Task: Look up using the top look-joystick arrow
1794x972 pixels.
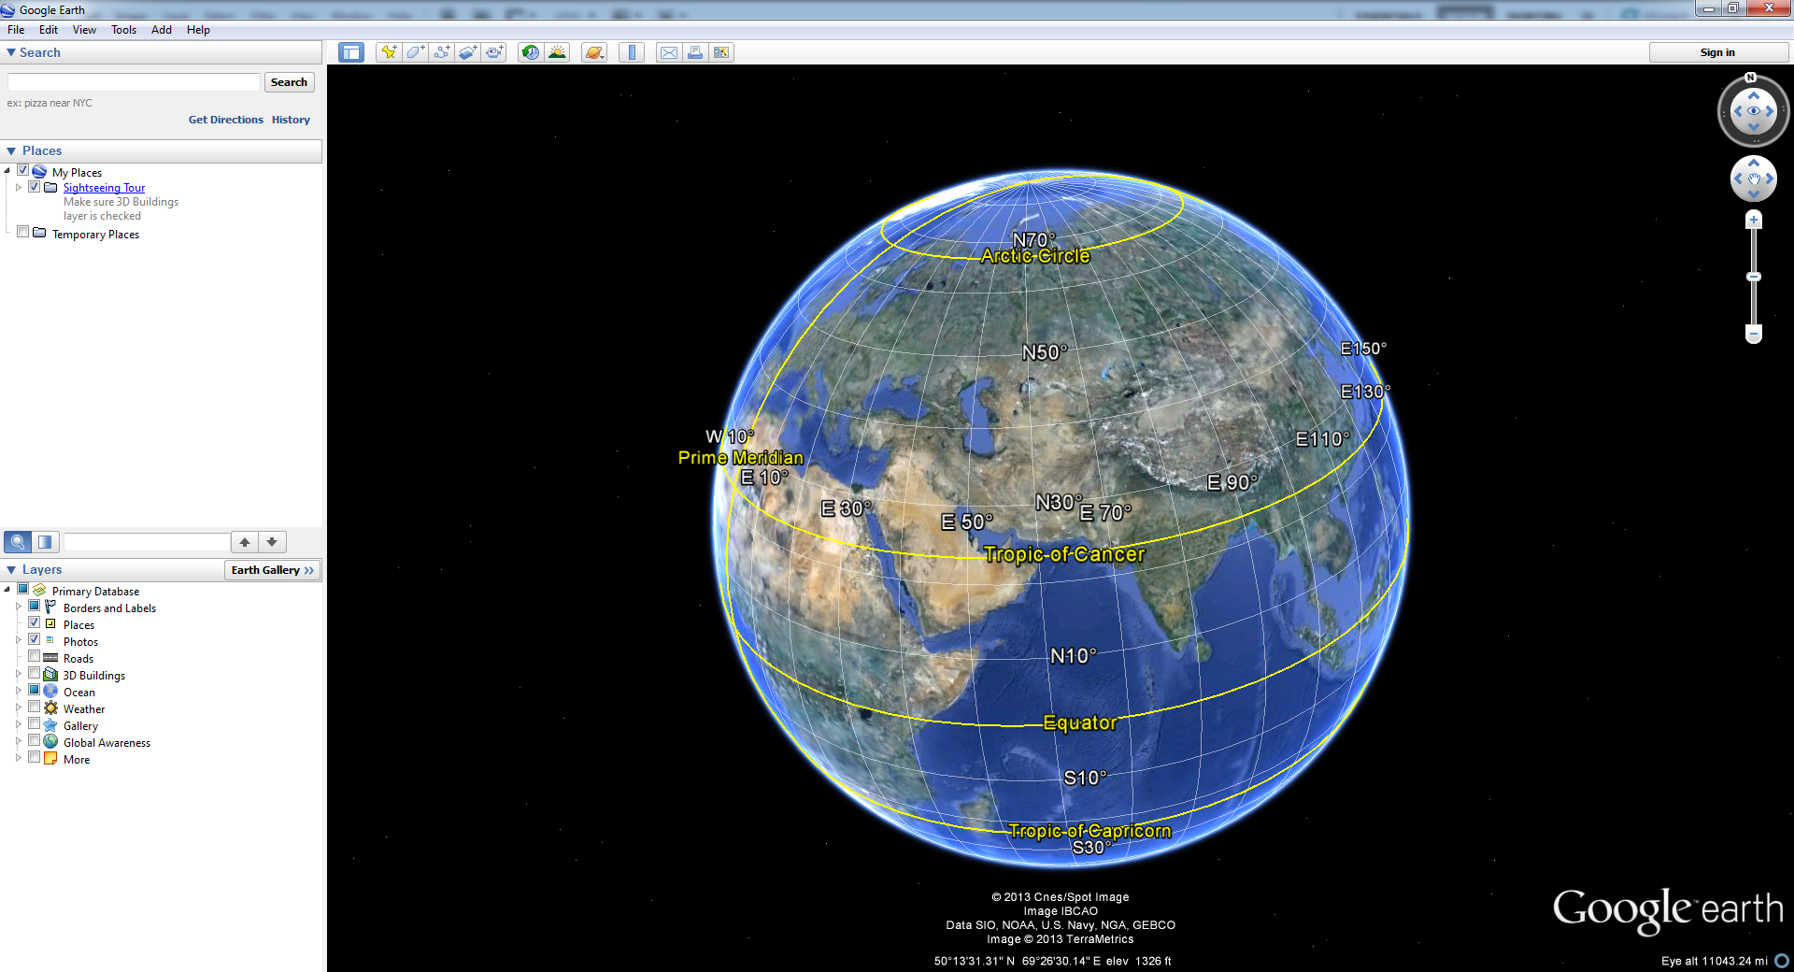Action: click(x=1754, y=94)
